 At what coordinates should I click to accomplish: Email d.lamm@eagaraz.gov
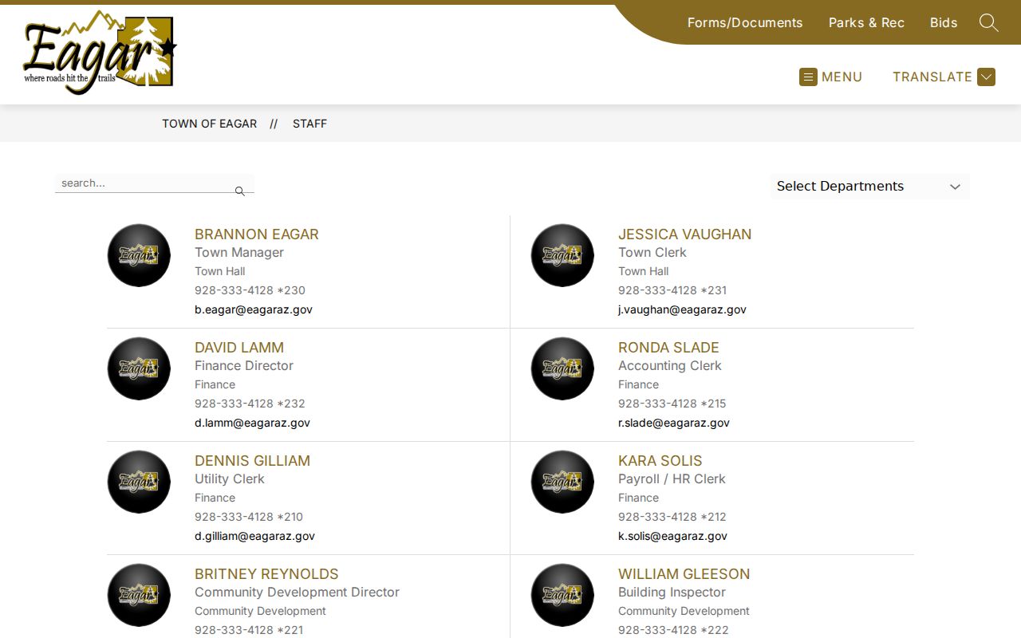click(x=252, y=423)
